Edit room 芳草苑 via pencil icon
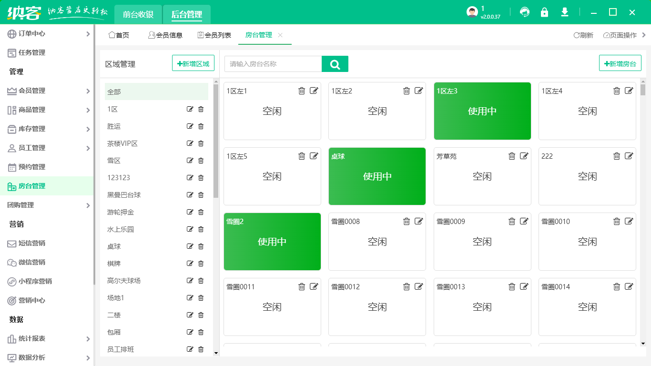651x366 pixels. 524,156
